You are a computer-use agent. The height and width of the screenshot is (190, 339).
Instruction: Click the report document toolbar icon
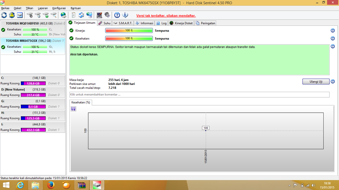(73, 15)
